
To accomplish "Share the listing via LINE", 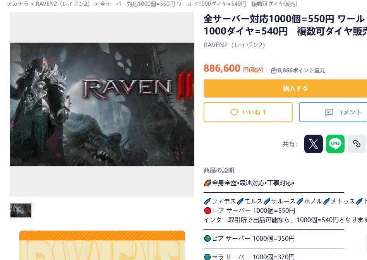I will tap(335, 144).
